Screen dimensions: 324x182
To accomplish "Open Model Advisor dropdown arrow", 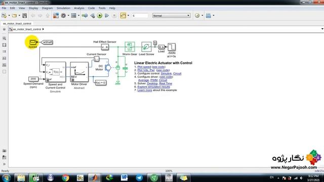I will pyautogui.click(x=202, y=16).
